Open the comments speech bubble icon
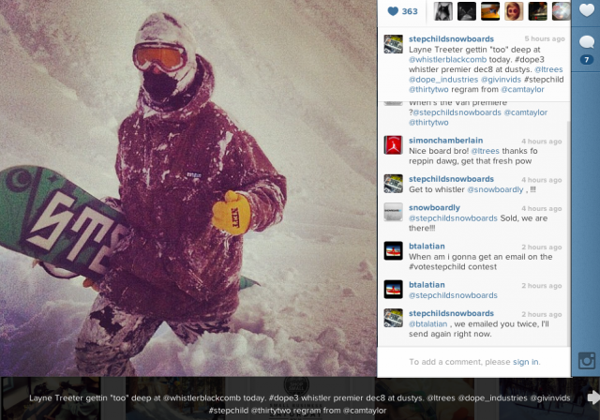Viewport: 600px width, 420px height. pyautogui.click(x=586, y=41)
